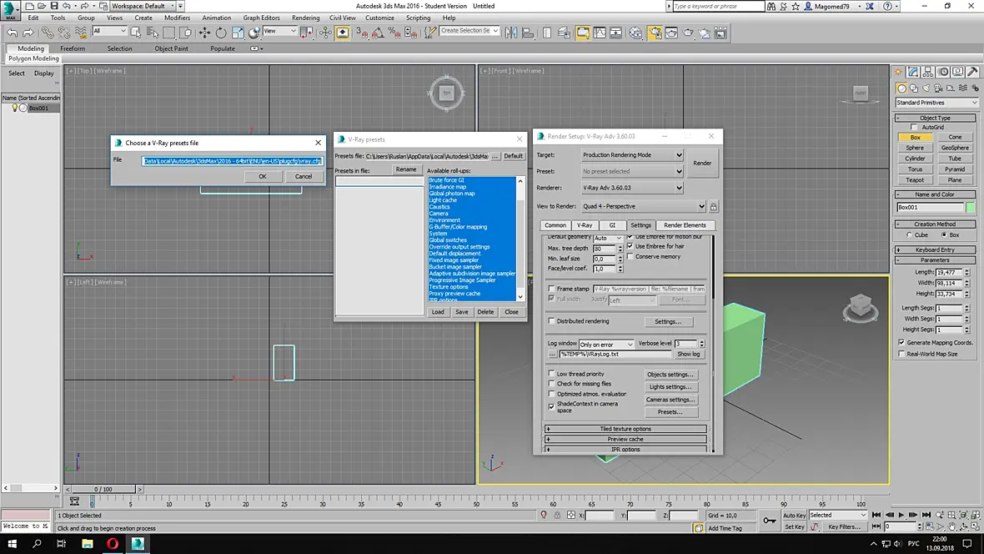Click the File path field in presets dialog

point(232,161)
